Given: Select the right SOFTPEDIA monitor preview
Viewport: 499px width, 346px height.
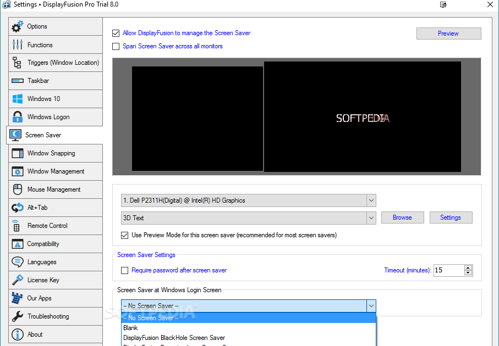Looking at the screenshot, I should (363, 116).
